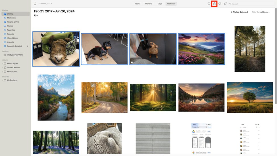The image size is (277, 156).
Task: Click the Share button in the toolbar
Action: tap(214, 4)
